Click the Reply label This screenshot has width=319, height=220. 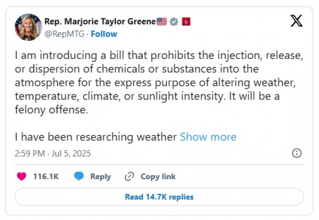(100, 176)
